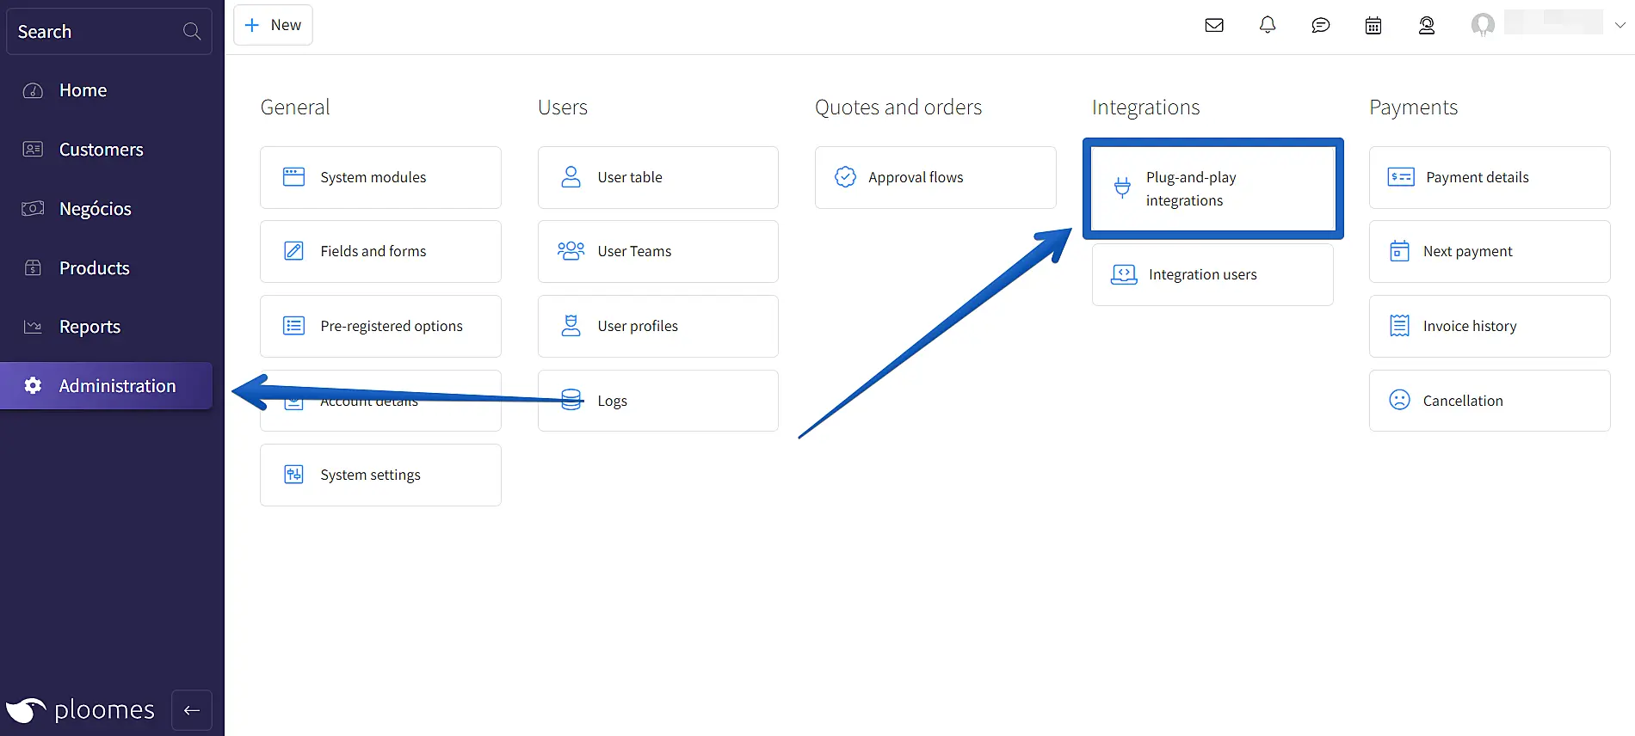Click the Ploomes logo
Viewport: 1635px width, 736px height.
point(80,710)
